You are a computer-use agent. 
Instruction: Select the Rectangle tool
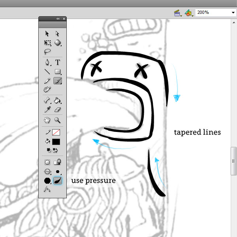coord(58,71)
